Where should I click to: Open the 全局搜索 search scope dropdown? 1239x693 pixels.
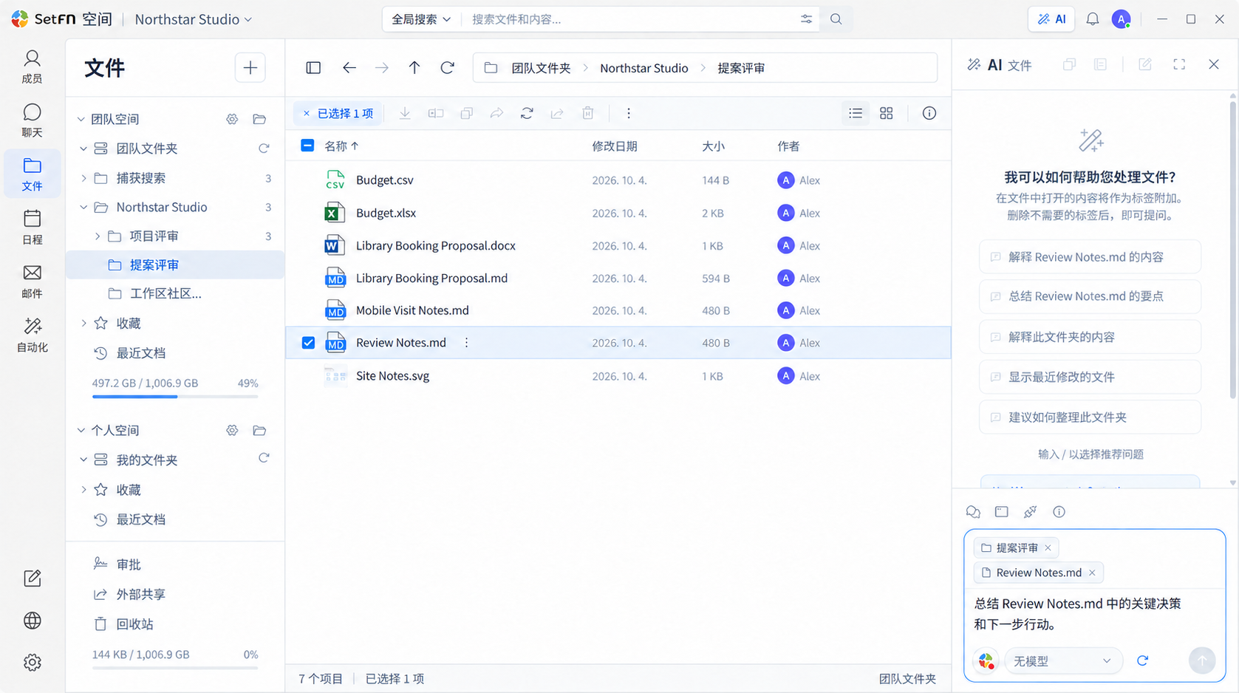point(421,19)
